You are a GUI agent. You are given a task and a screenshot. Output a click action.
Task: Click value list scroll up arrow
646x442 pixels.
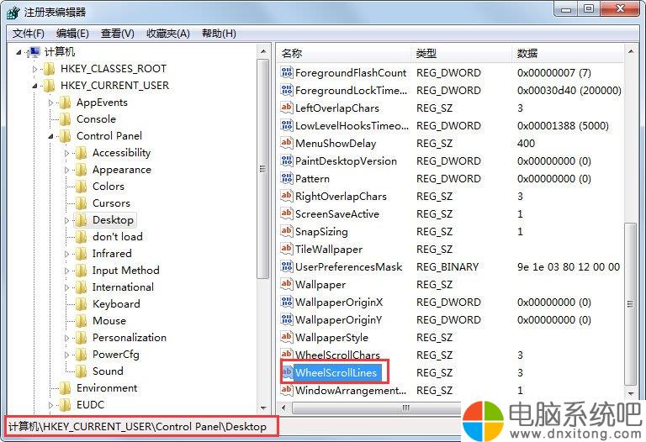[630, 51]
